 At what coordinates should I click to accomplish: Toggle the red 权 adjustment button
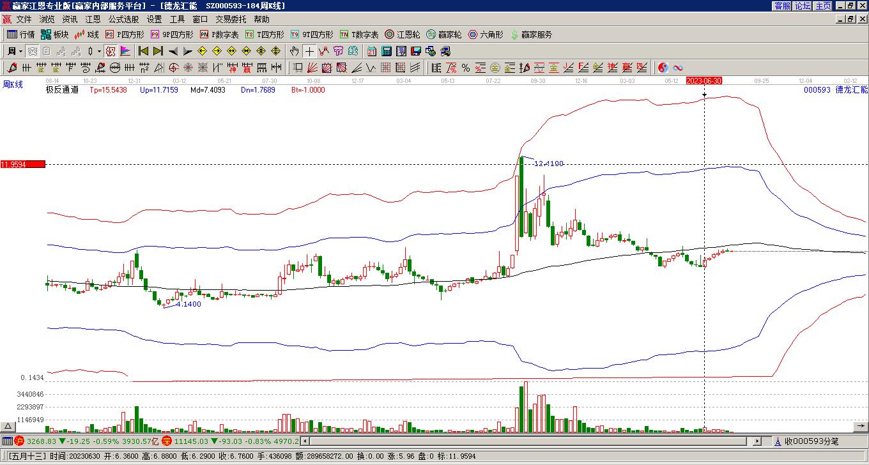(111, 51)
